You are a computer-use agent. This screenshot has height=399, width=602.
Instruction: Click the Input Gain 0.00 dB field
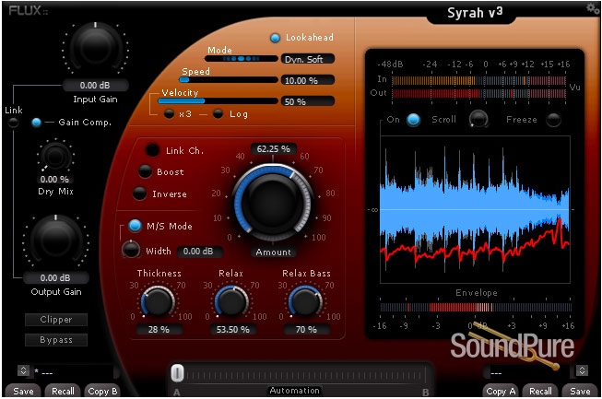point(95,85)
